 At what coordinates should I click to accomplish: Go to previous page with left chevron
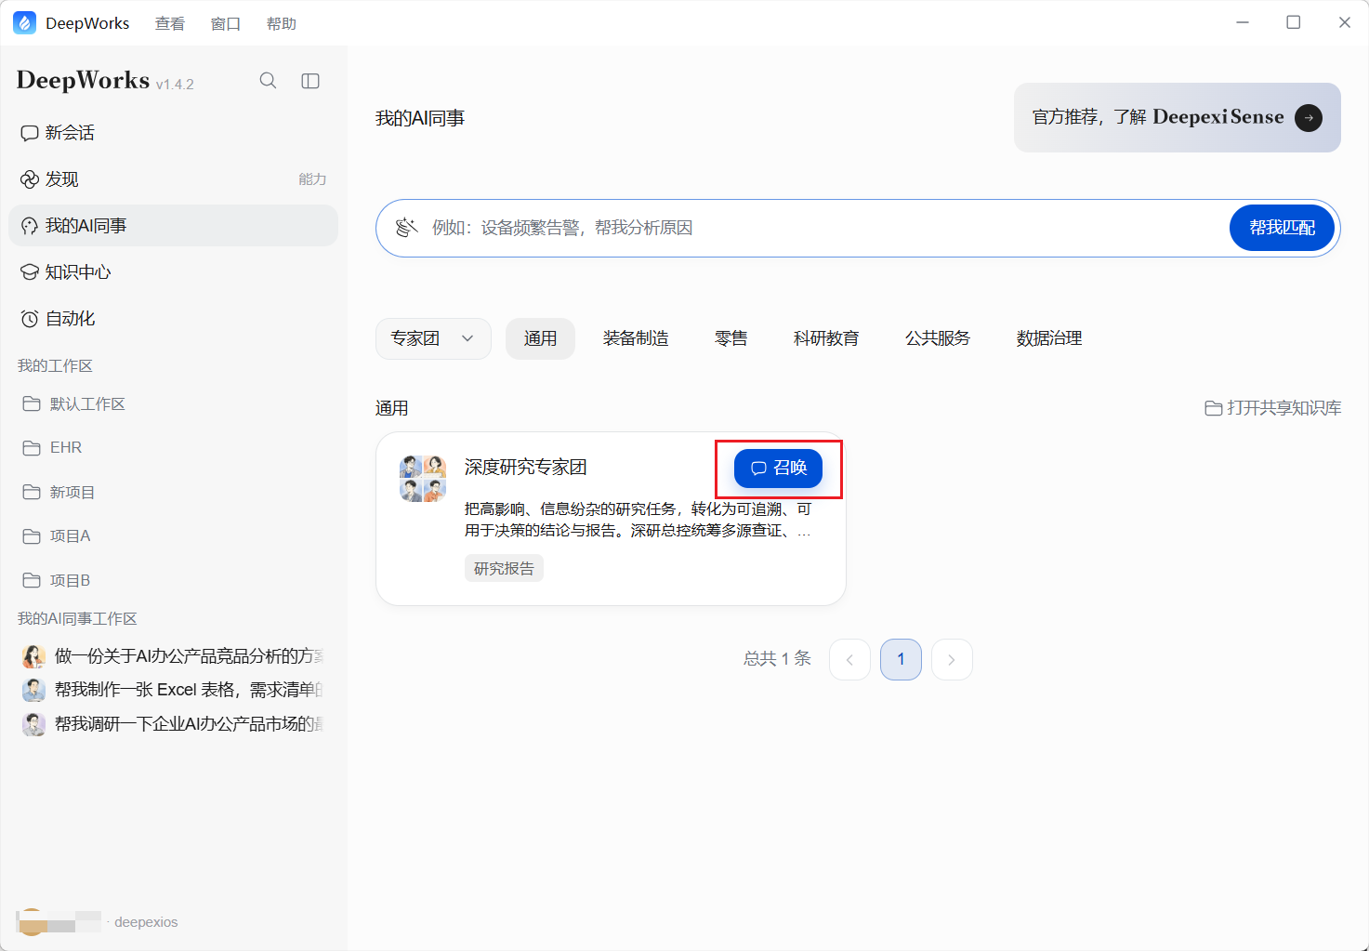849,659
